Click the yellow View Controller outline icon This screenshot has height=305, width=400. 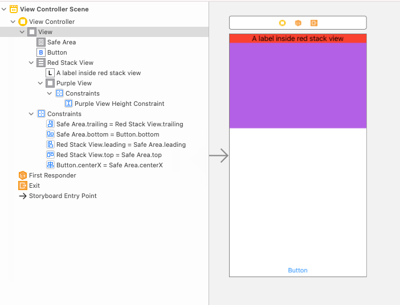pyautogui.click(x=23, y=22)
